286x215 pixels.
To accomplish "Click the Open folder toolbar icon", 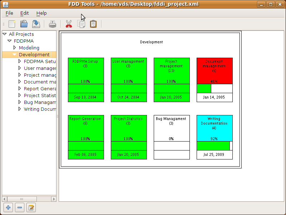I will point(24,24).
